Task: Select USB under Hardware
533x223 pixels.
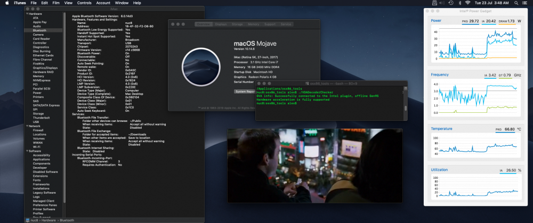Action: pyautogui.click(x=36, y=122)
